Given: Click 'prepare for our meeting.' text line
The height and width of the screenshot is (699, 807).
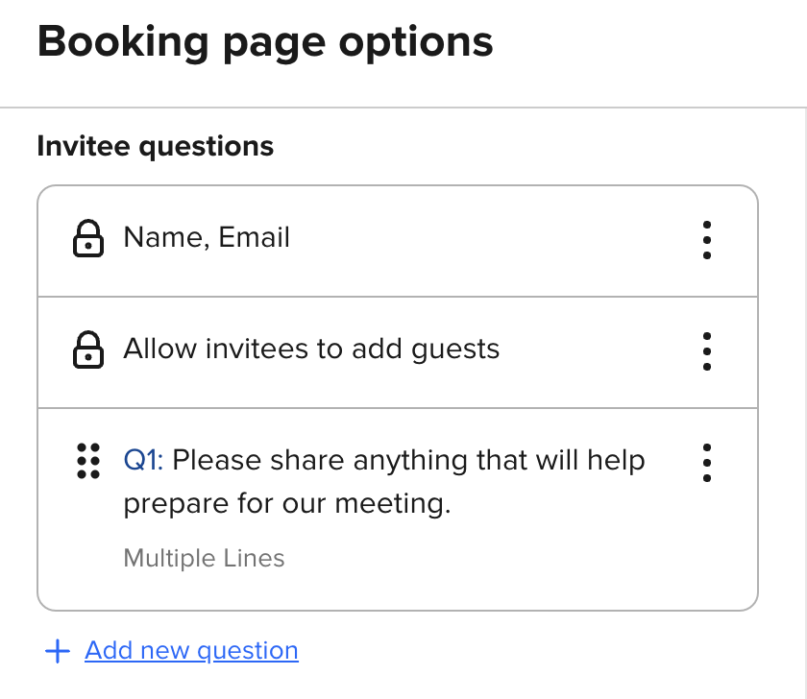Looking at the screenshot, I should point(286,504).
